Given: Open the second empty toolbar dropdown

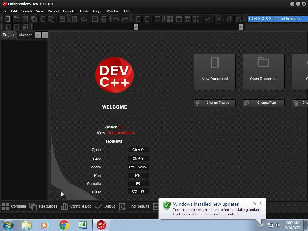Looking at the screenshot, I should pos(241,27).
